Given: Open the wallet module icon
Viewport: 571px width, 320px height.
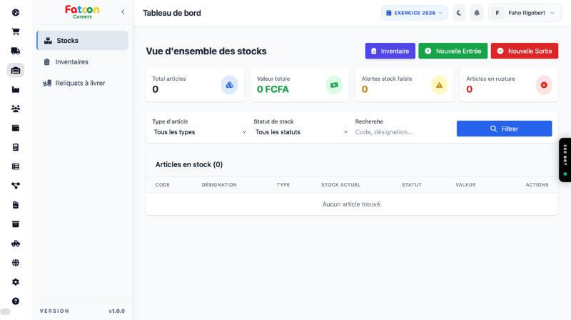Looking at the screenshot, I should [x=16, y=128].
